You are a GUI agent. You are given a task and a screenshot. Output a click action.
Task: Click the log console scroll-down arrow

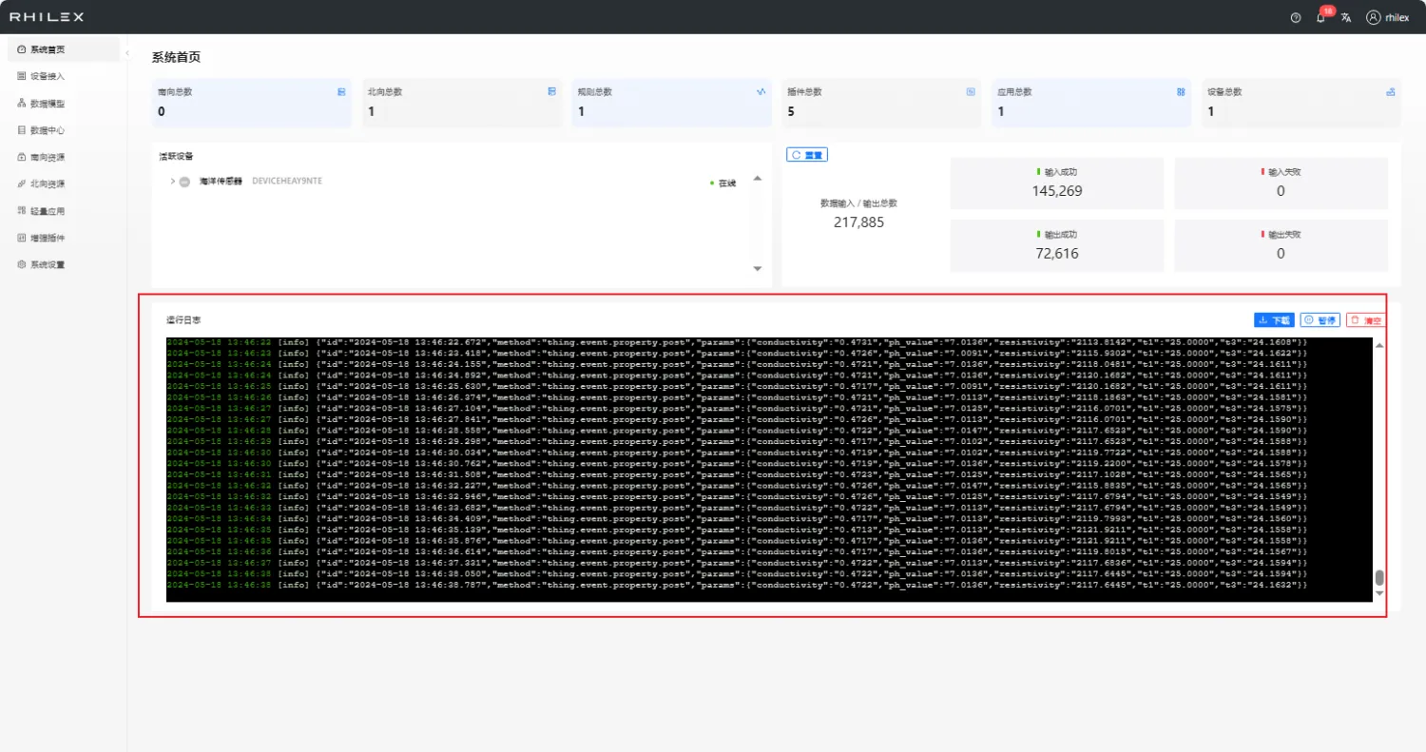coord(1379,594)
